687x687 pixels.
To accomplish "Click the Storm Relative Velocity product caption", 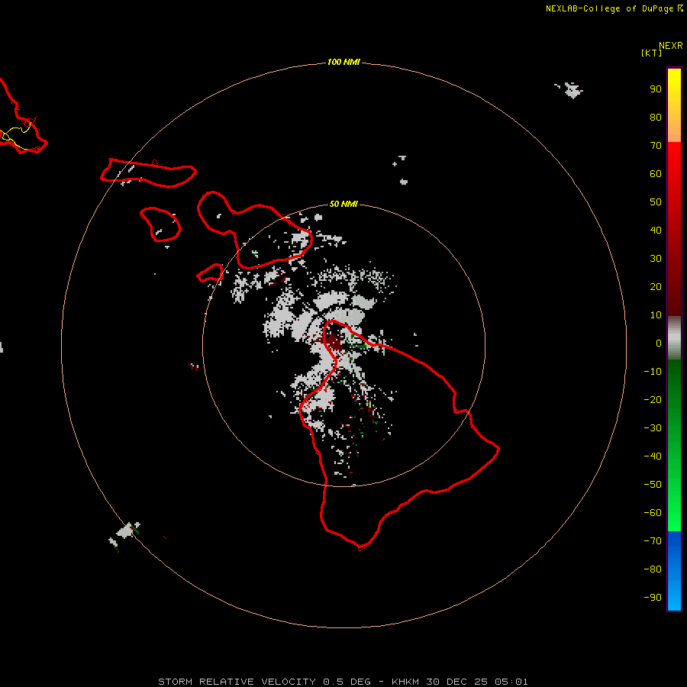I will click(x=343, y=682).
